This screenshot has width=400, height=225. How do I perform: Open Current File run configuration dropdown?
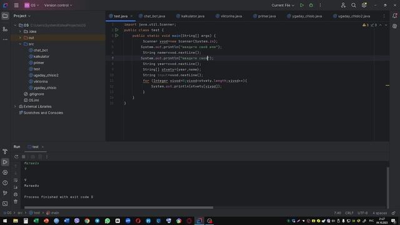tap(282, 6)
